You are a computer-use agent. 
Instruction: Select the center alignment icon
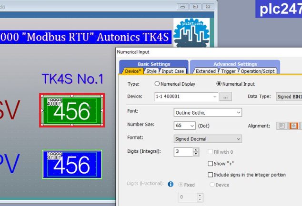293,126
